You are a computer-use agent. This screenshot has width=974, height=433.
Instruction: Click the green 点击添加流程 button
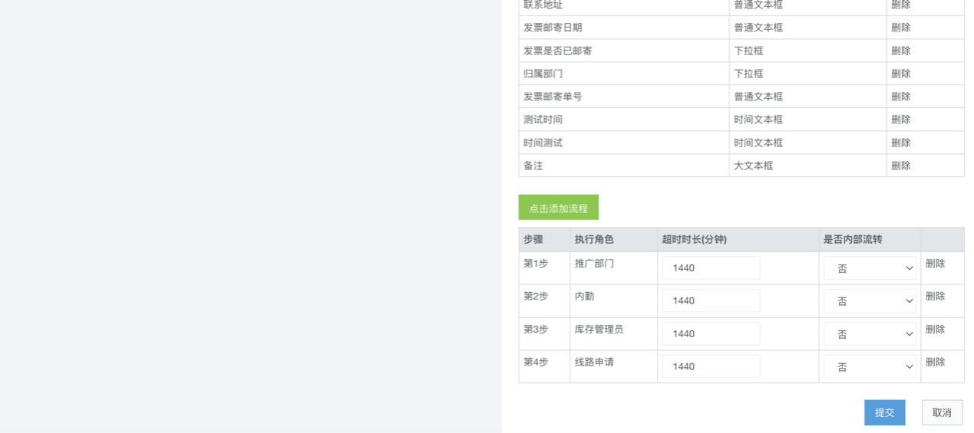tap(558, 208)
